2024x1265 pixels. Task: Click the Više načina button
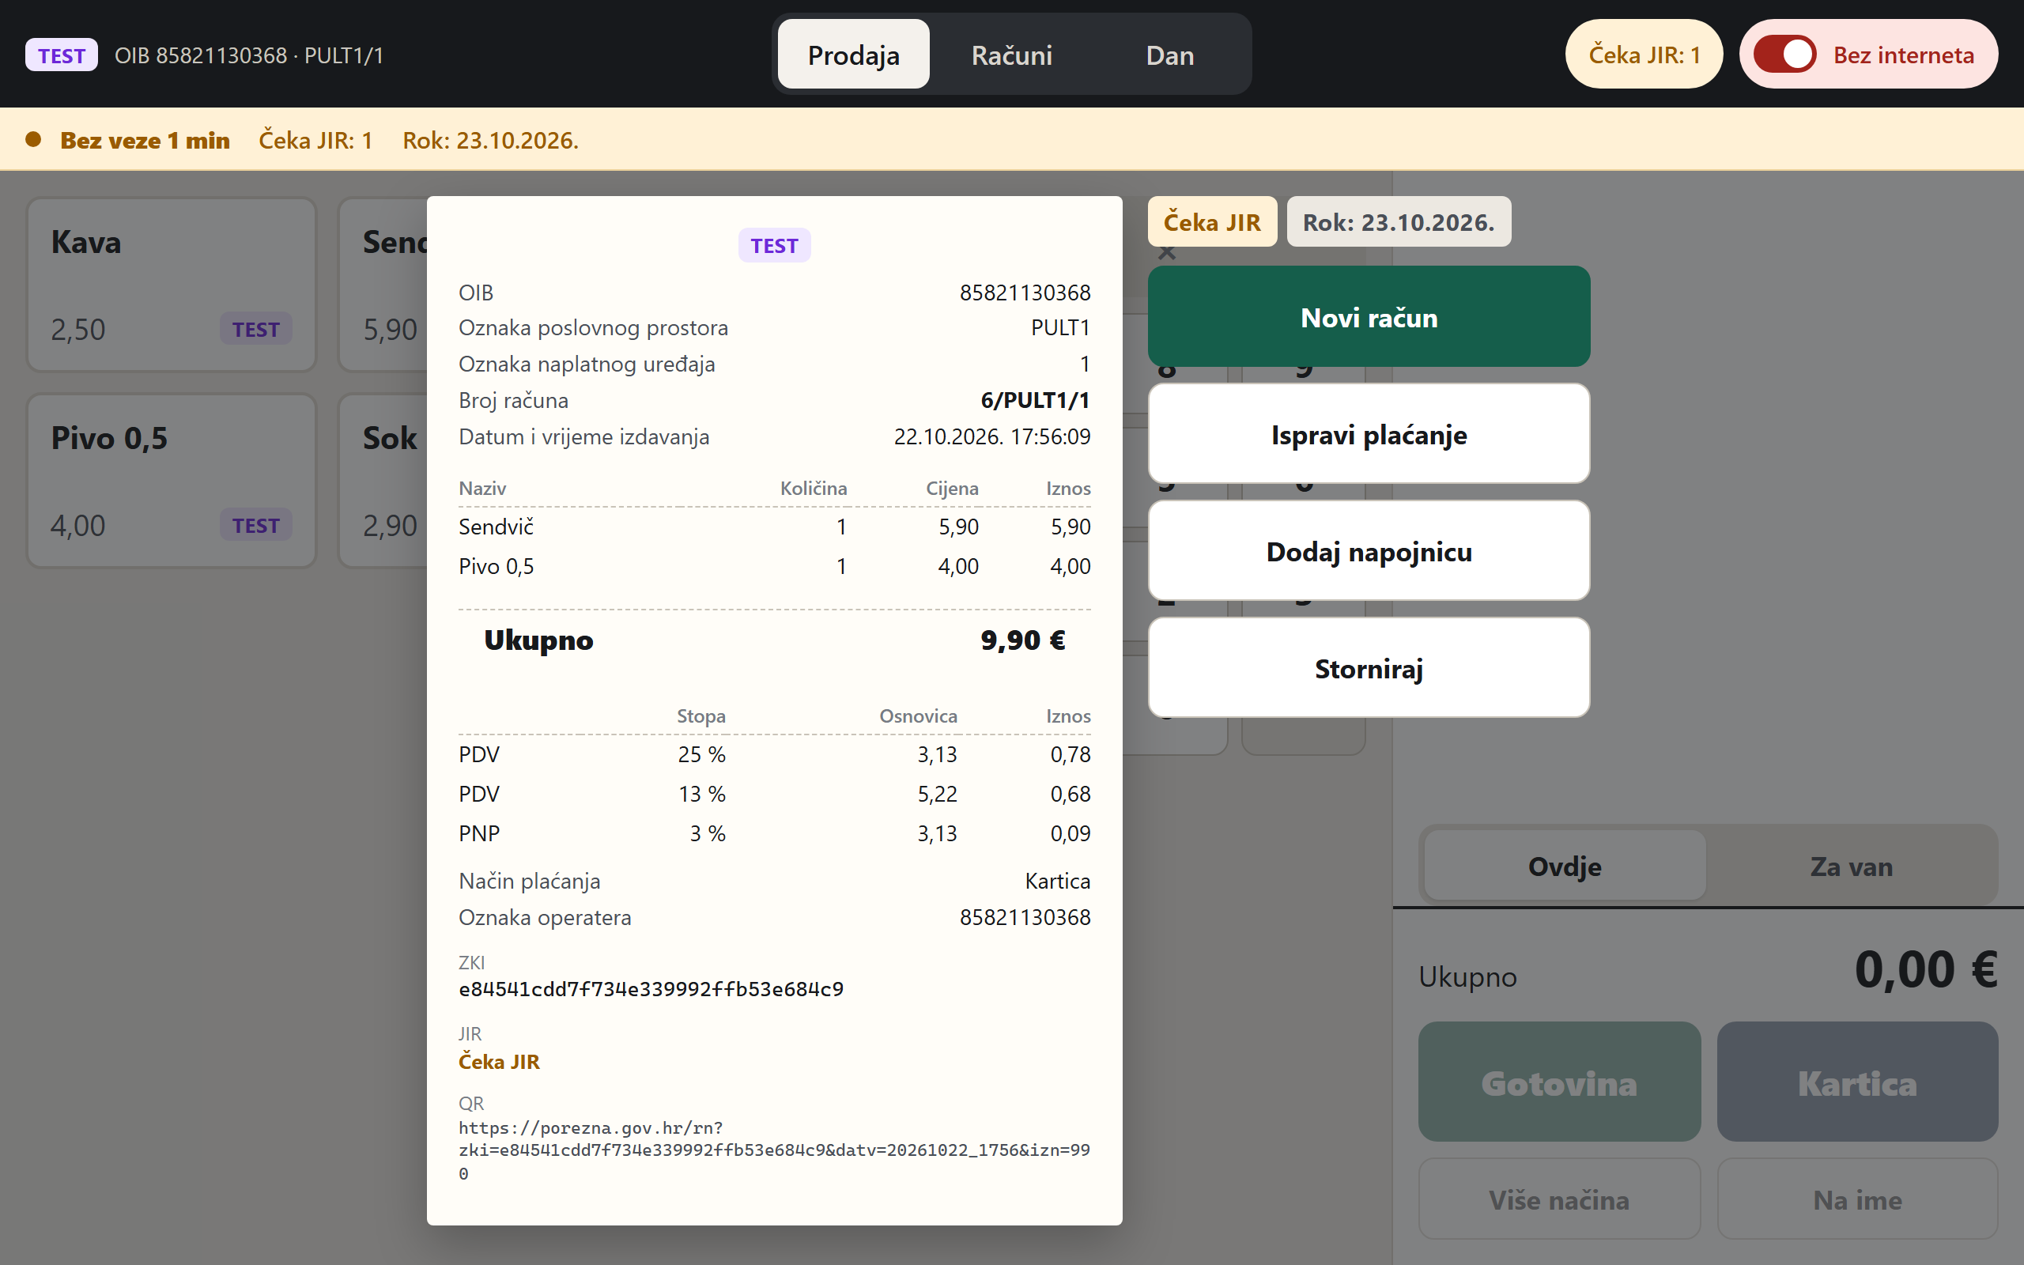point(1559,1199)
